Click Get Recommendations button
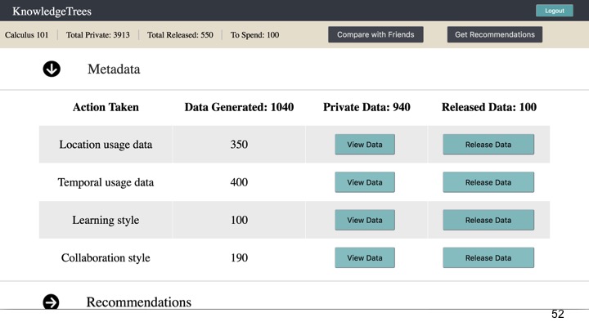Viewport: 589px width, 331px height. pos(495,34)
